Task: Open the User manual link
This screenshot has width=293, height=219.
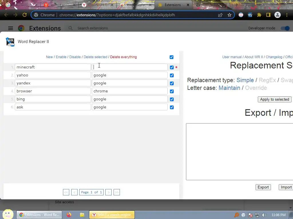Action: [232, 57]
